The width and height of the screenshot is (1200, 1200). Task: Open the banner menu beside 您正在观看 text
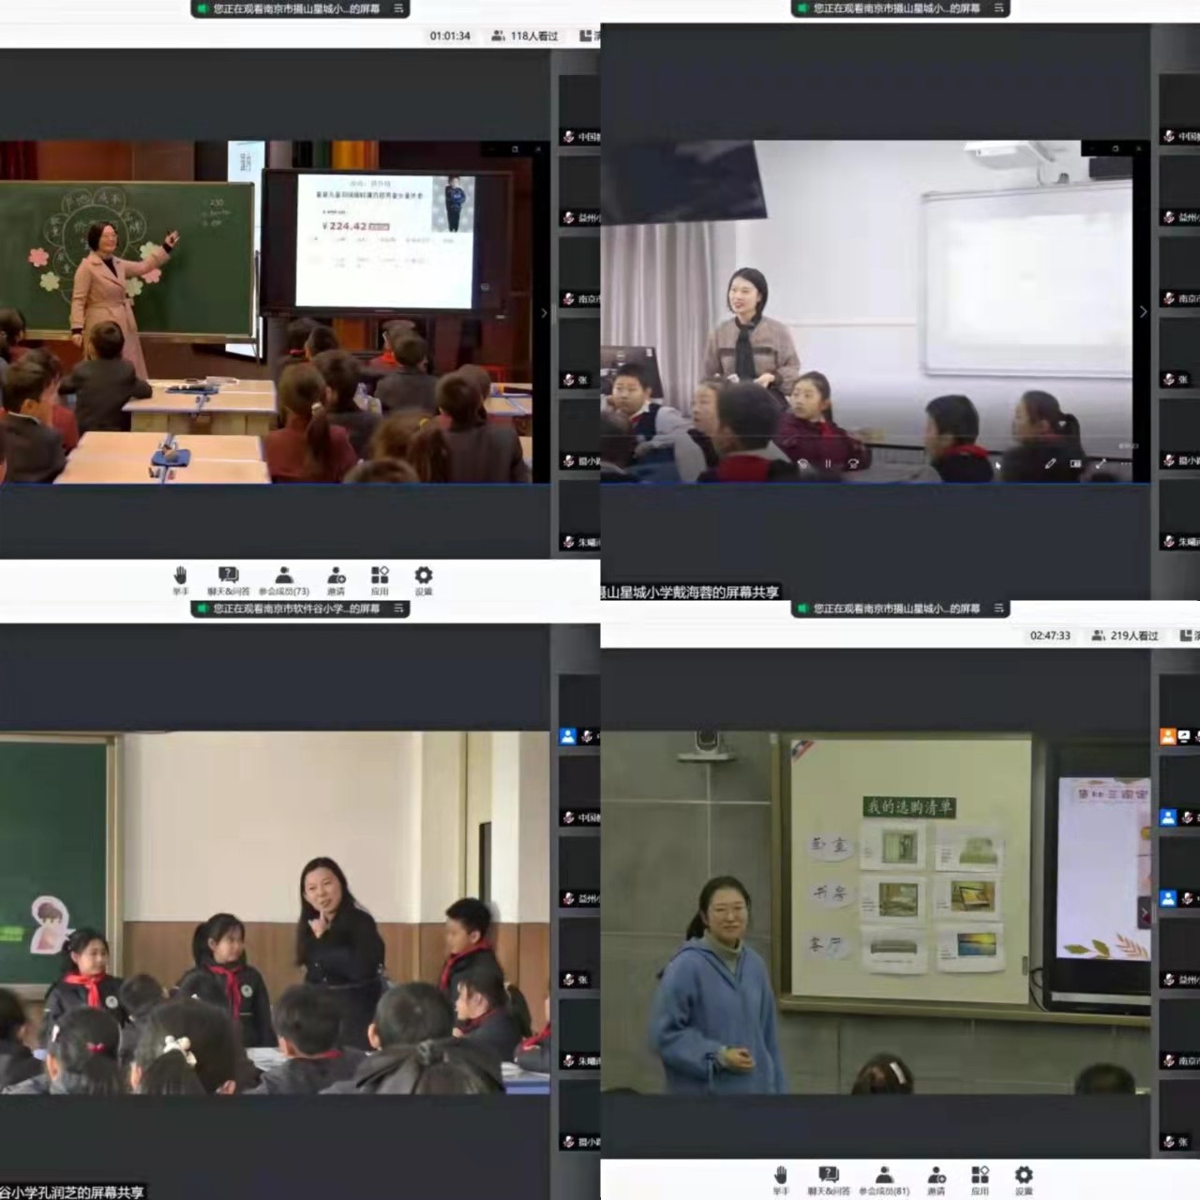pyautogui.click(x=398, y=9)
